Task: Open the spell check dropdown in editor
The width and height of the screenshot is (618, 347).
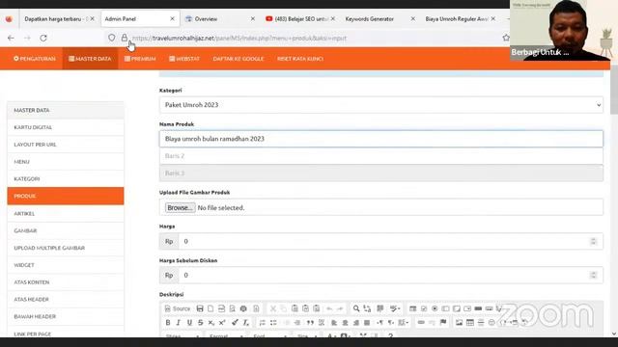Action: [395, 308]
